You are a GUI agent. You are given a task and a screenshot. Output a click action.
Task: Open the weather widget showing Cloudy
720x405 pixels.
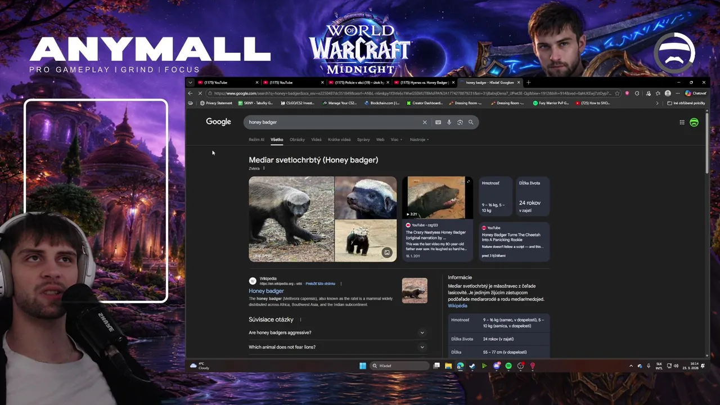[200, 366]
